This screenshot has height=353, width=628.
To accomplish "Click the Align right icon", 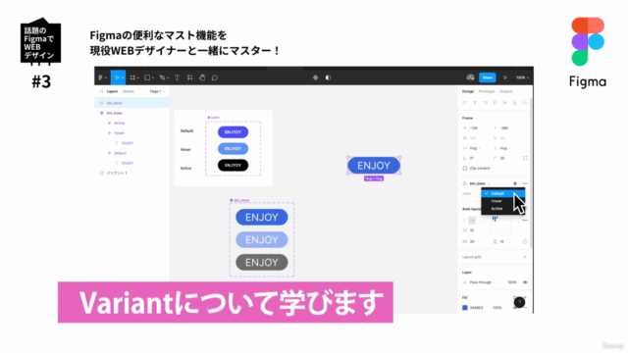I will click(x=485, y=103).
